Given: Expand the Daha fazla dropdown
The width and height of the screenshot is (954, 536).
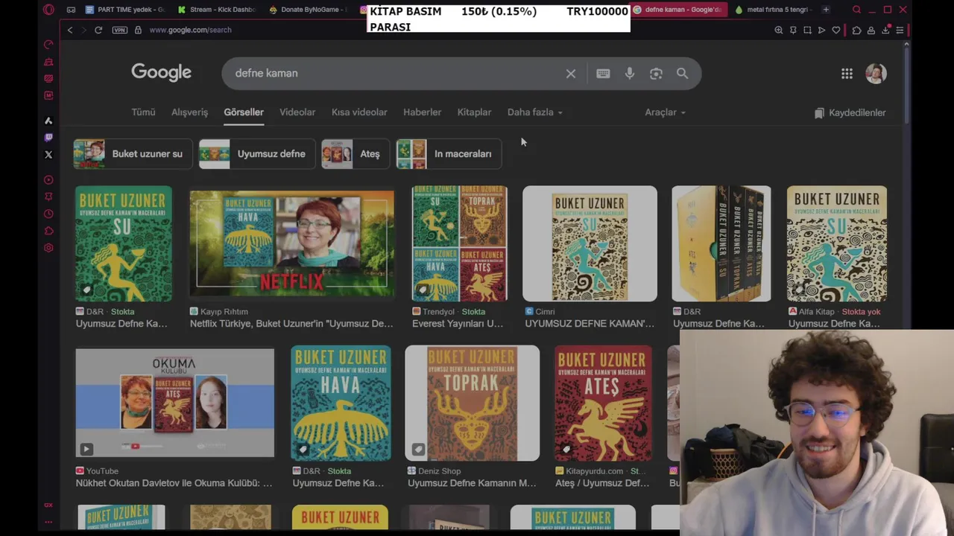Looking at the screenshot, I should [x=535, y=112].
